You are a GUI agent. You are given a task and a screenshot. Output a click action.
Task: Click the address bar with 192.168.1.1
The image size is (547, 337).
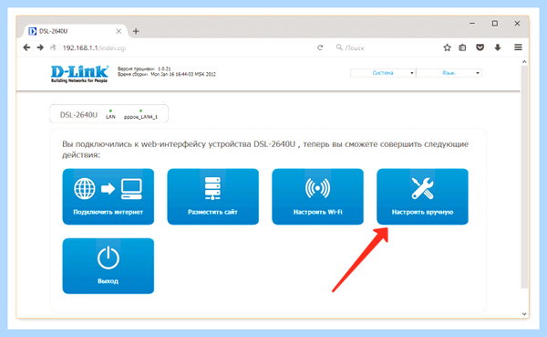pos(181,47)
